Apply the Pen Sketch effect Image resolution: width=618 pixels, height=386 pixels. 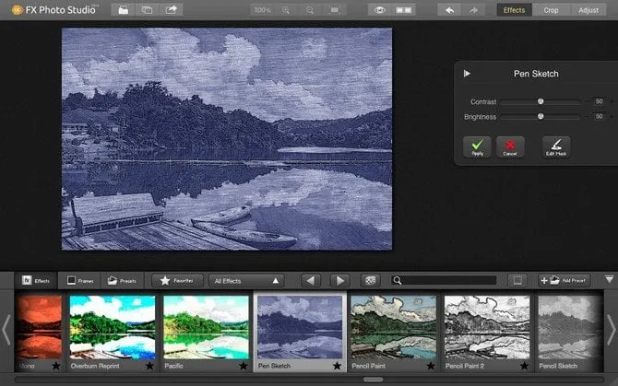click(x=477, y=146)
